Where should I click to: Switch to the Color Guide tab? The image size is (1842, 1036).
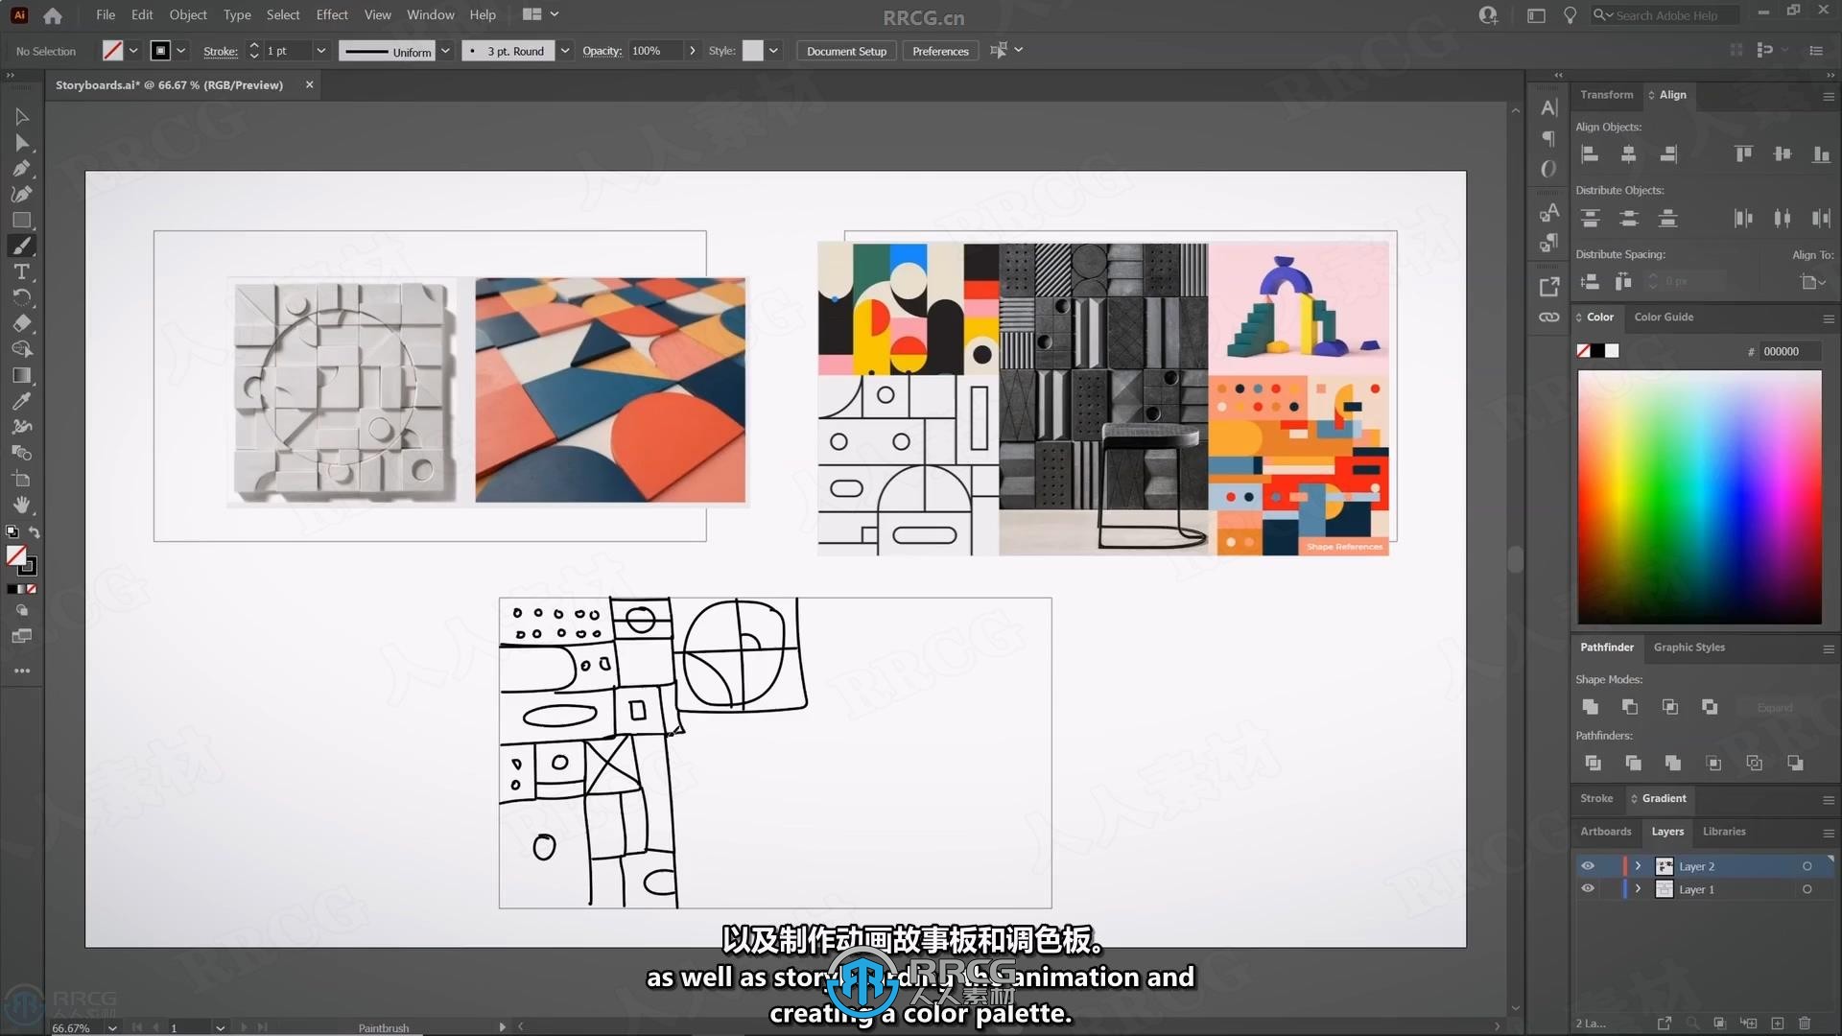click(x=1664, y=317)
